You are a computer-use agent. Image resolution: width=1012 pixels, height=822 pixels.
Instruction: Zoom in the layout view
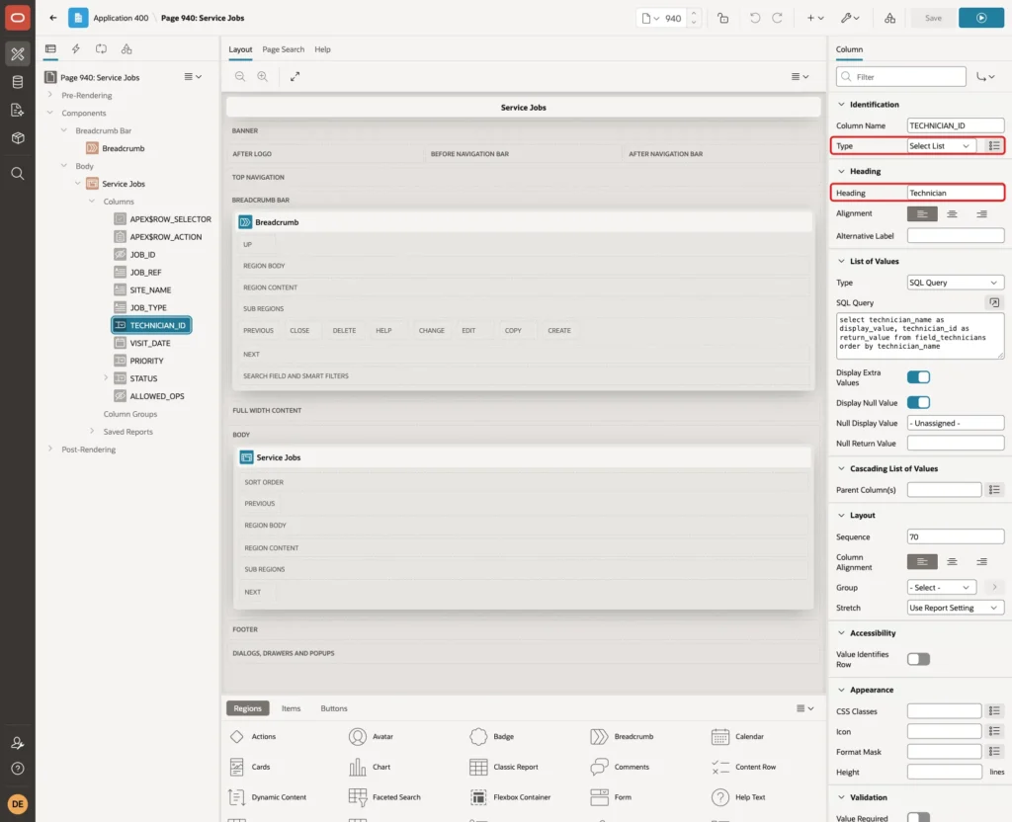[x=263, y=77]
